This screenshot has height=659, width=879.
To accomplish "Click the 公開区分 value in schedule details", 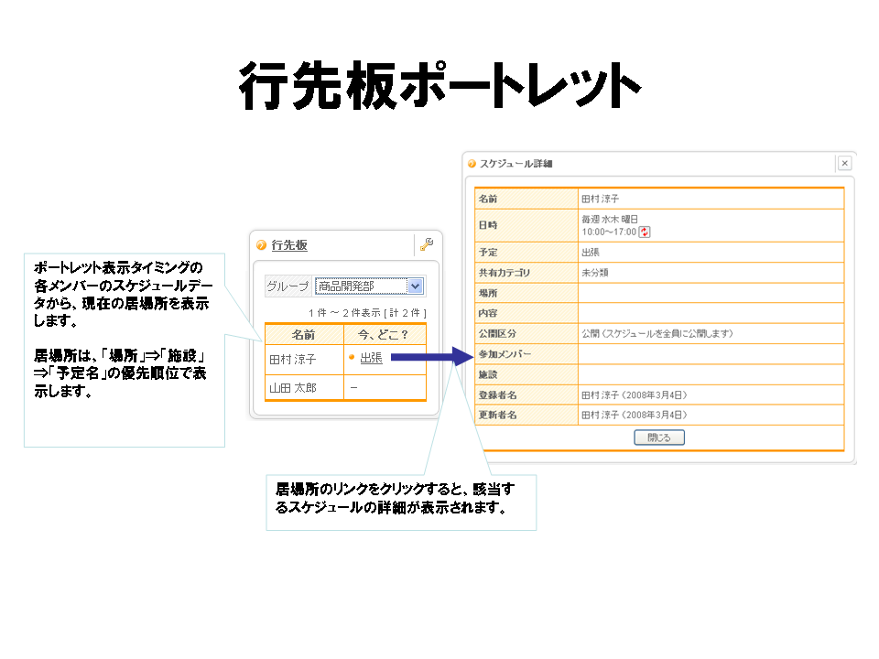I will pos(657,334).
